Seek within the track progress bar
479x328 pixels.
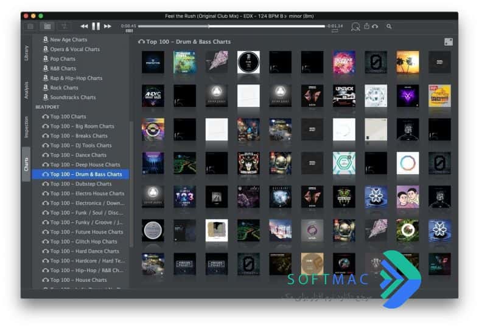click(x=231, y=27)
